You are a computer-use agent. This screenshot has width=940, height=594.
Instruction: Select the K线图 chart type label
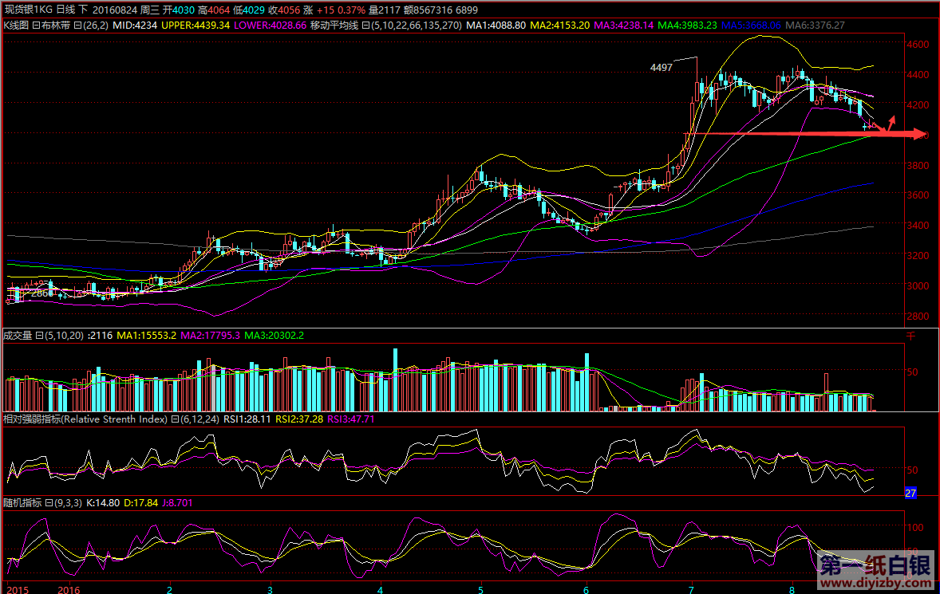pyautogui.click(x=16, y=26)
